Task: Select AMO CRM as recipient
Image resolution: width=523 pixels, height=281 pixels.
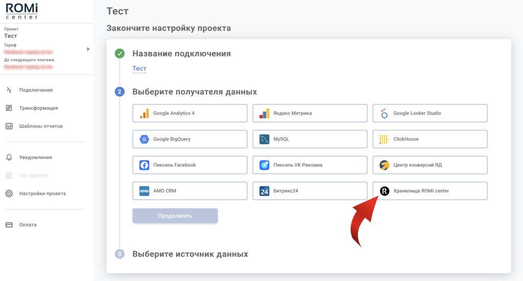Action: pos(190,191)
